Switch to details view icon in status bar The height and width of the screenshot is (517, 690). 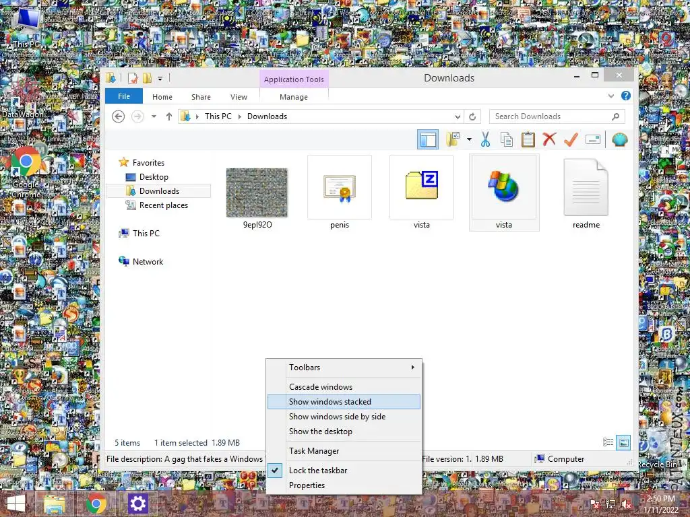608,442
